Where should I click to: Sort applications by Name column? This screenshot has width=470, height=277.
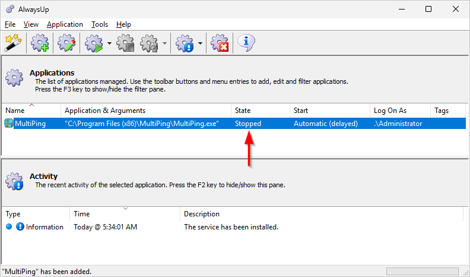tap(31, 111)
